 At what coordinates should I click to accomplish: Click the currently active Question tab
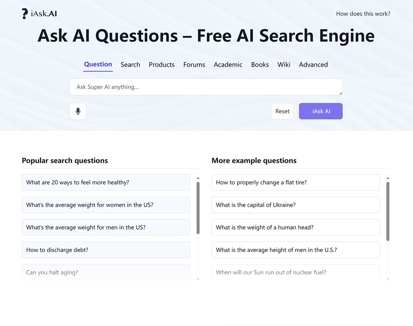(x=98, y=64)
